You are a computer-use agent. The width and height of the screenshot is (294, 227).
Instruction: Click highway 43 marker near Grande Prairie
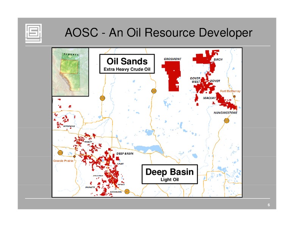tap(60, 152)
